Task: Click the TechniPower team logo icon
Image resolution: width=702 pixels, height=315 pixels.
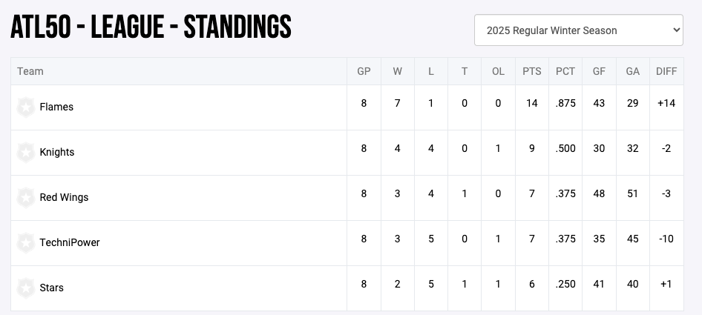Action: point(26,243)
